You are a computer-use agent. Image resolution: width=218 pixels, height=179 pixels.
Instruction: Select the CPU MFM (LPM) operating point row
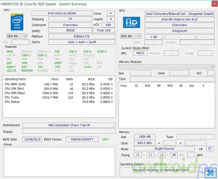pos(59,84)
